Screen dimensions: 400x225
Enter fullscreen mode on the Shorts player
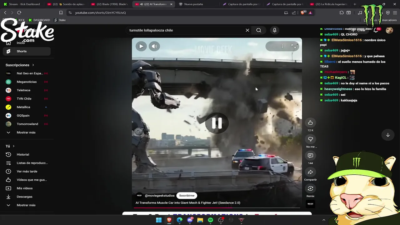[x=293, y=46]
